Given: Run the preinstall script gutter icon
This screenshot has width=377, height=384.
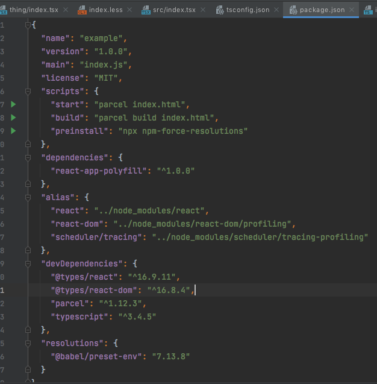Looking at the screenshot, I should 13,131.
